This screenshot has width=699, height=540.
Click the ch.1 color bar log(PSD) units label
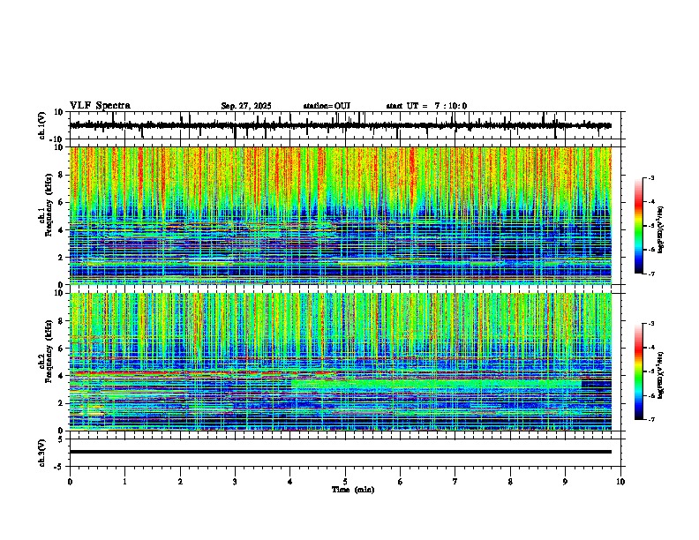pyautogui.click(x=661, y=230)
